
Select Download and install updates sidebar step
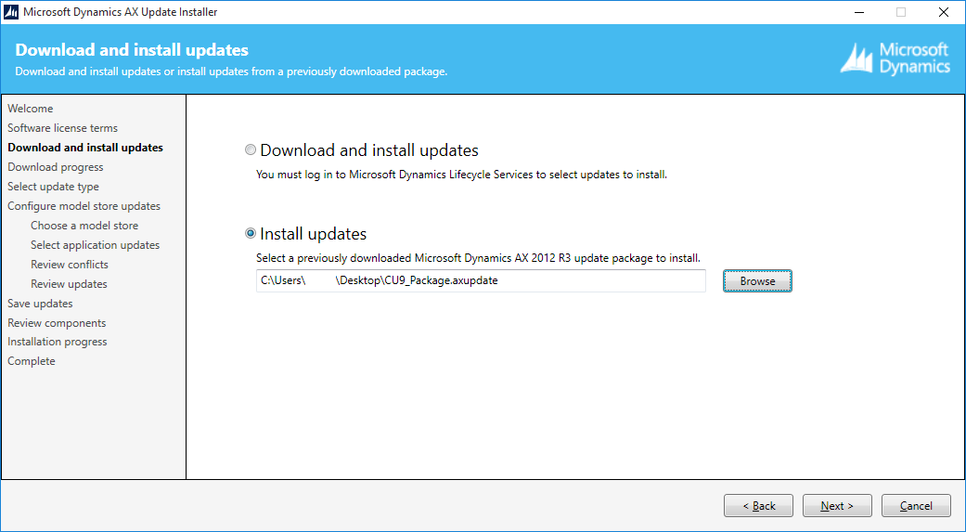point(85,148)
